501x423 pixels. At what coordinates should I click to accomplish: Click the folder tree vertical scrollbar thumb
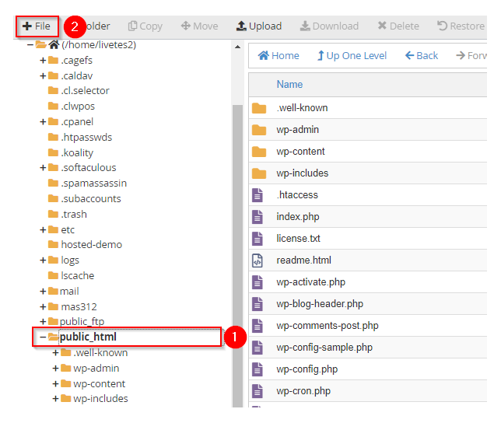point(237,255)
